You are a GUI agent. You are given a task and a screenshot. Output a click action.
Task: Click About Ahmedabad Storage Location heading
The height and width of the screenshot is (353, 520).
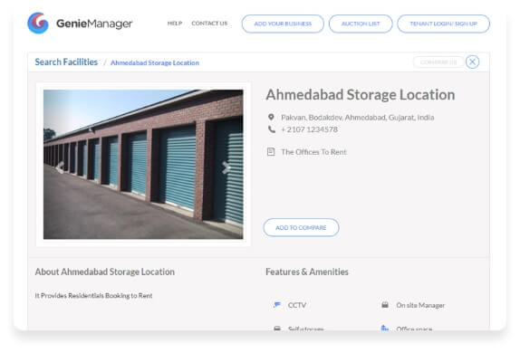pyautogui.click(x=105, y=272)
